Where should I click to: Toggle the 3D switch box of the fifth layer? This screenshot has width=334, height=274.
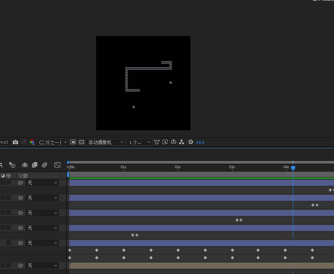pyautogui.click(x=8, y=243)
